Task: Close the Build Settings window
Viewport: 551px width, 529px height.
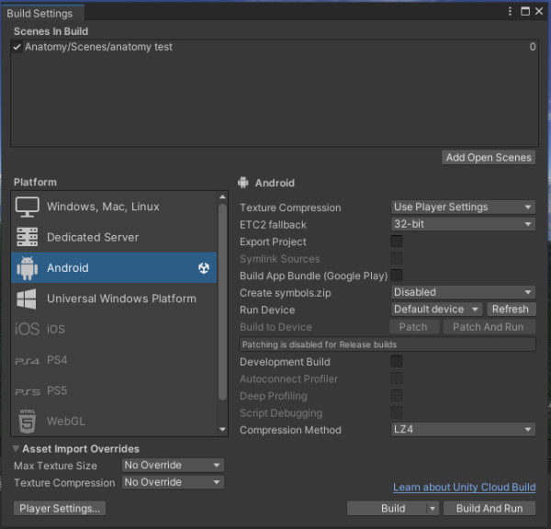Action: (539, 11)
